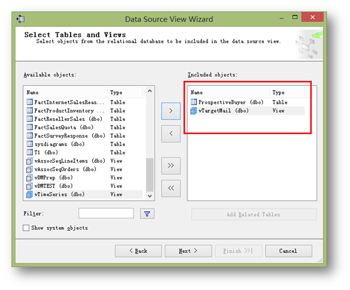Click the FactResellerSales table icon

pyautogui.click(x=30, y=119)
